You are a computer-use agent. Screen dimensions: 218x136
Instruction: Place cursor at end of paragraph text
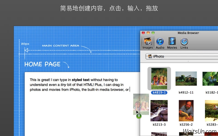tap(130, 90)
